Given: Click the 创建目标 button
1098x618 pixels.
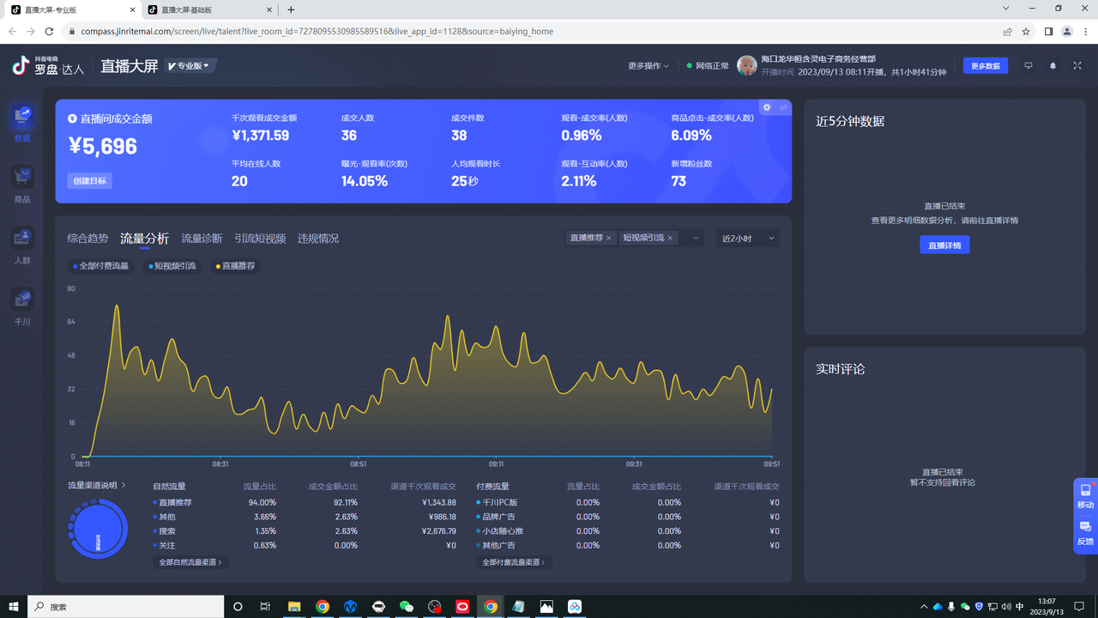Looking at the screenshot, I should coord(89,181).
